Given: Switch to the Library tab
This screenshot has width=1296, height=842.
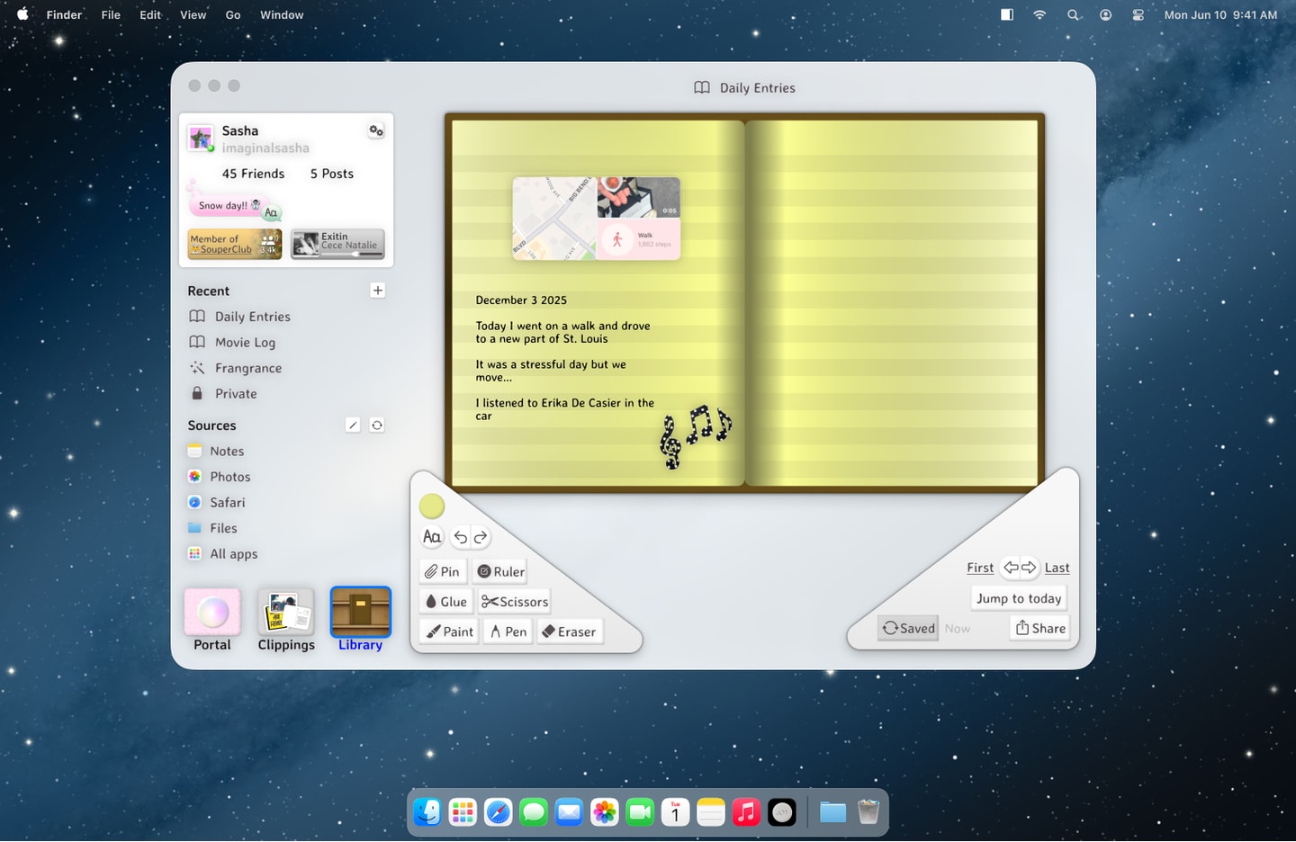Looking at the screenshot, I should pyautogui.click(x=361, y=620).
